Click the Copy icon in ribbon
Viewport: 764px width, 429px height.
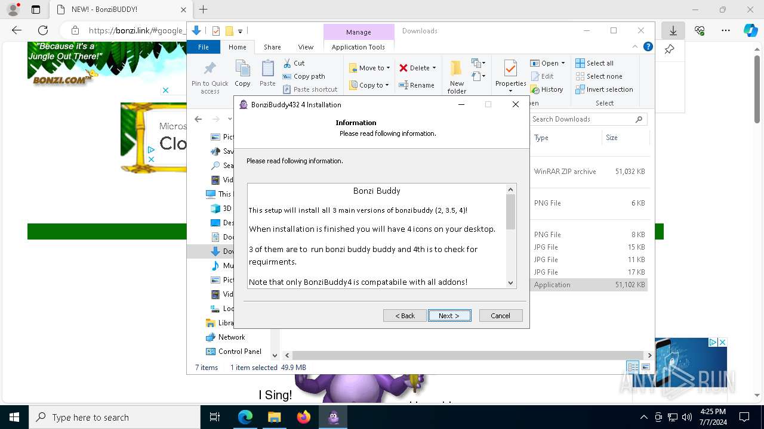242,74
